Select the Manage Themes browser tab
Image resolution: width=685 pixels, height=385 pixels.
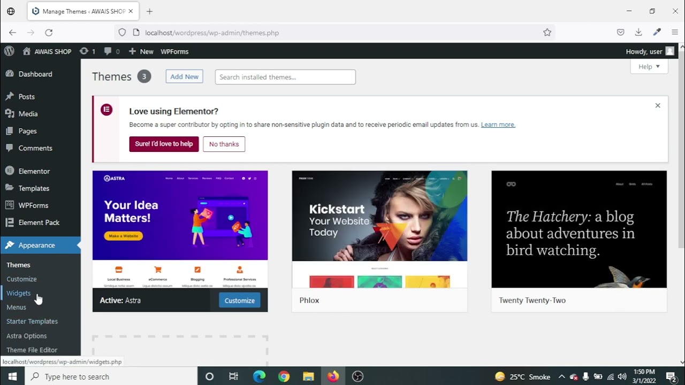(x=83, y=11)
